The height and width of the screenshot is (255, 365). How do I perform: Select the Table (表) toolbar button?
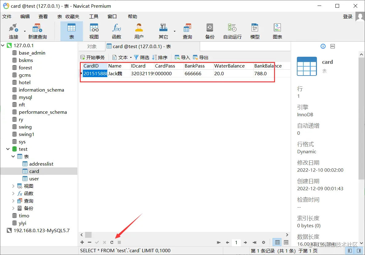tap(72, 31)
